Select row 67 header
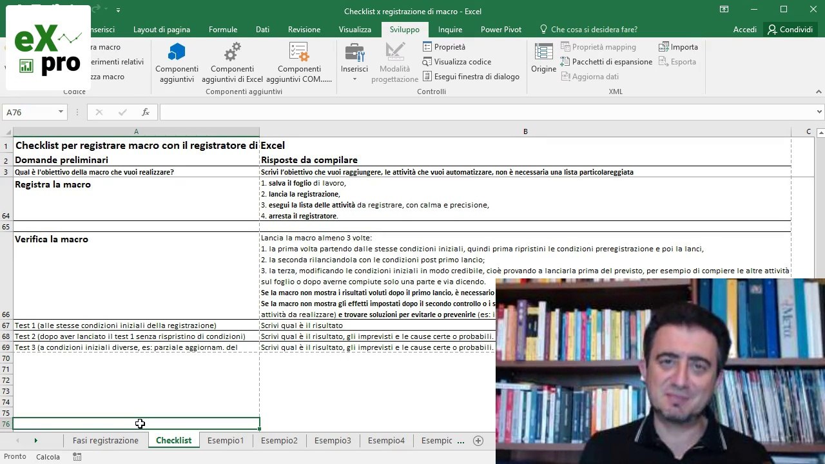Image resolution: width=825 pixels, height=464 pixels. point(6,325)
